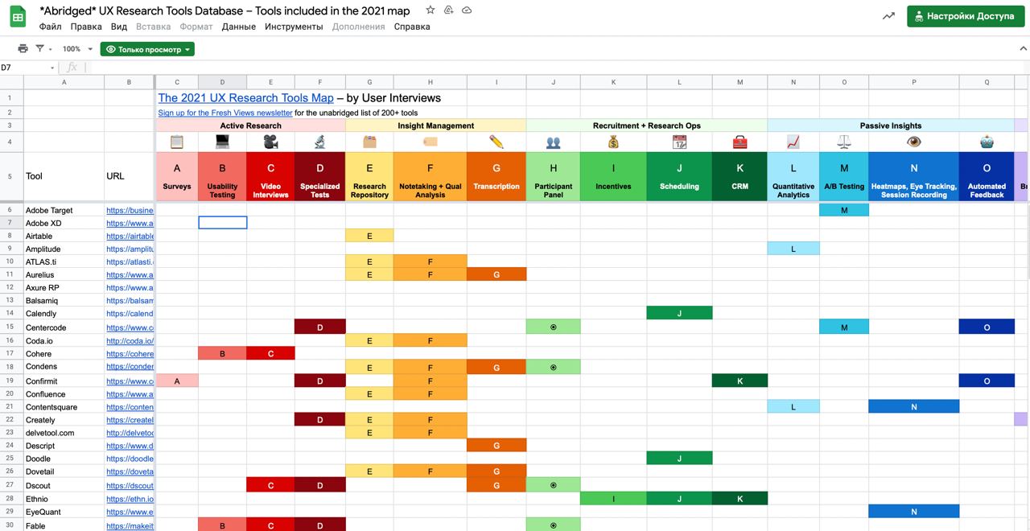
Task: Select the Insight Management category header cell
Action: click(436, 126)
